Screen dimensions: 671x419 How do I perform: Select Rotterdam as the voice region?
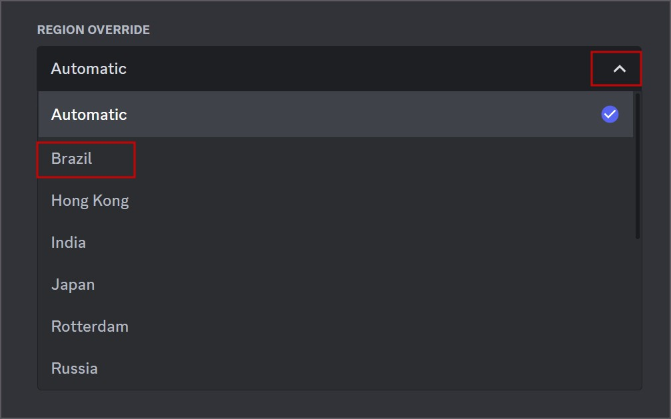(x=89, y=326)
